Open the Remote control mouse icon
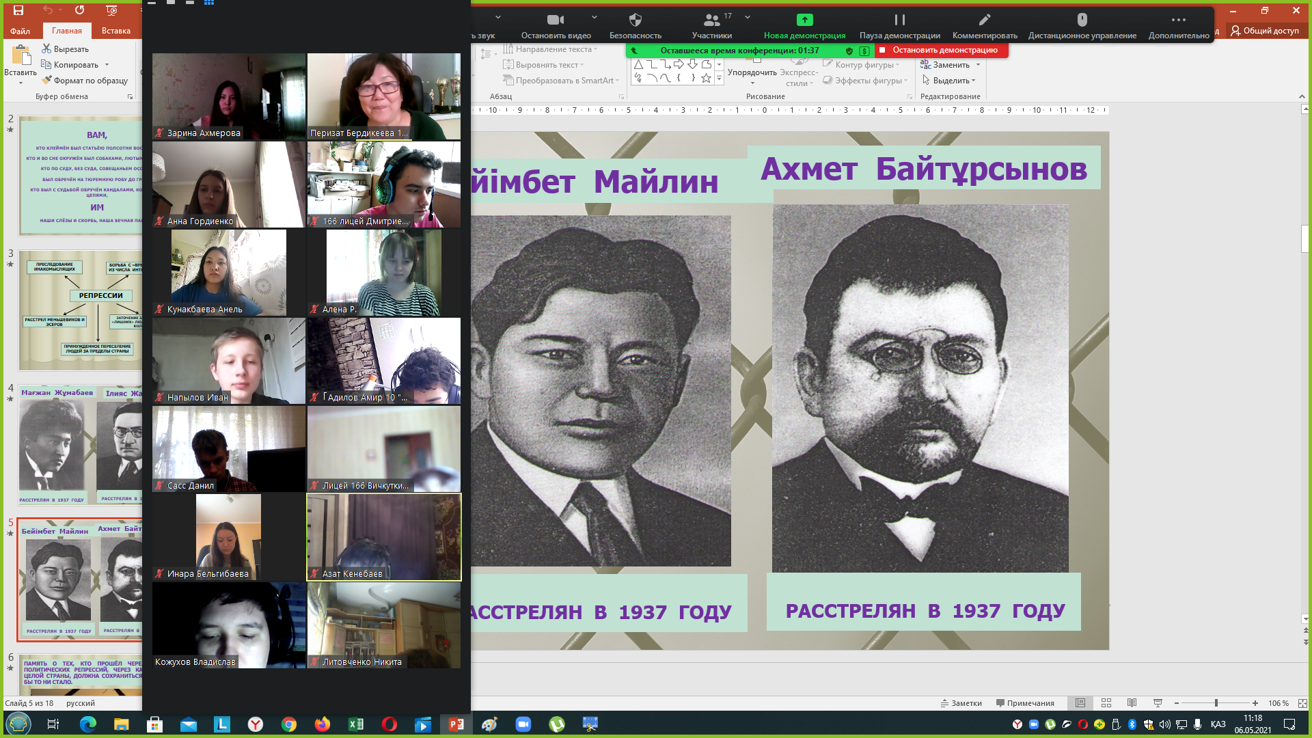Screen dimensions: 1312x738 (1082, 20)
